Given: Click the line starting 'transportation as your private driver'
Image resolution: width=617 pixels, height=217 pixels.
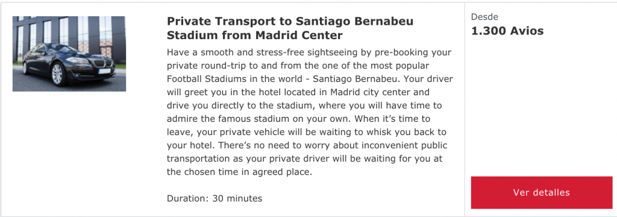Looking at the screenshot, I should point(304,159).
